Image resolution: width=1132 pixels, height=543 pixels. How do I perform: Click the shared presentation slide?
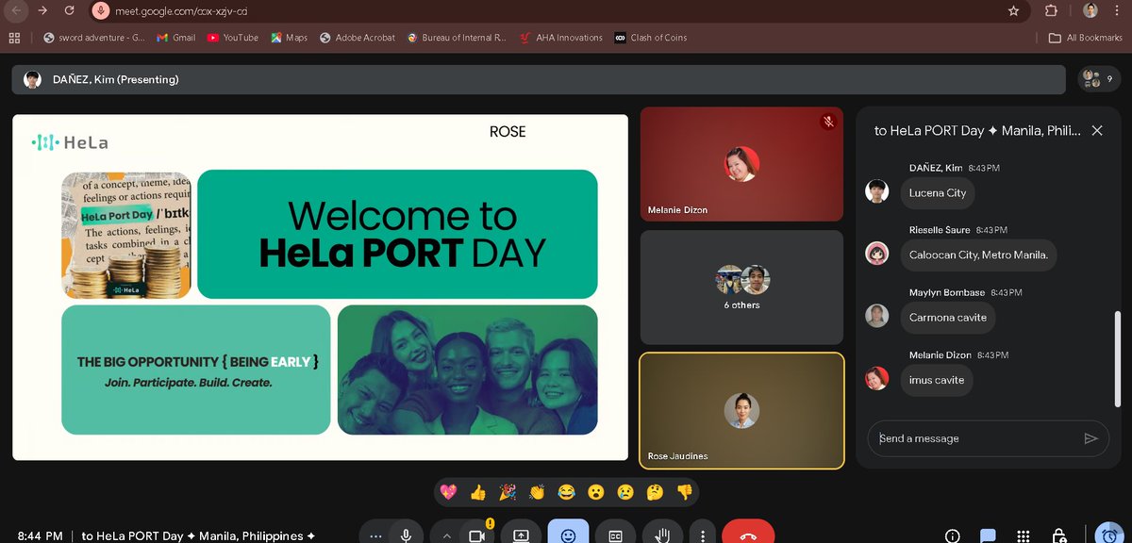pos(320,288)
